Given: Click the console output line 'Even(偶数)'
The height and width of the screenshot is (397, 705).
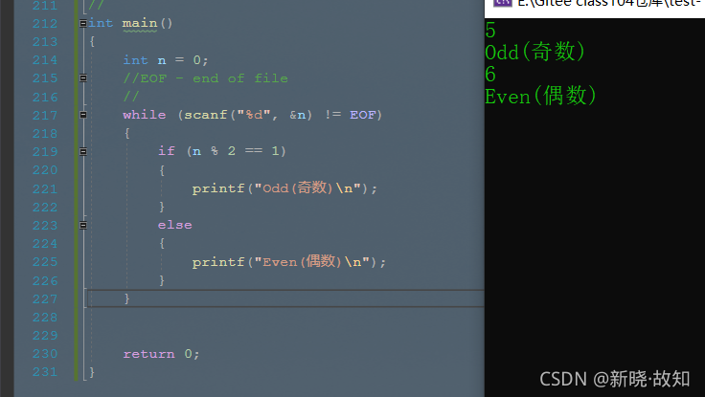Looking at the screenshot, I should pyautogui.click(x=541, y=96).
